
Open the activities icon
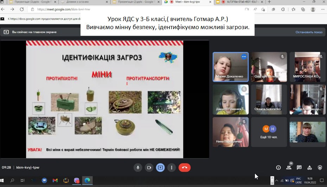point(309,168)
